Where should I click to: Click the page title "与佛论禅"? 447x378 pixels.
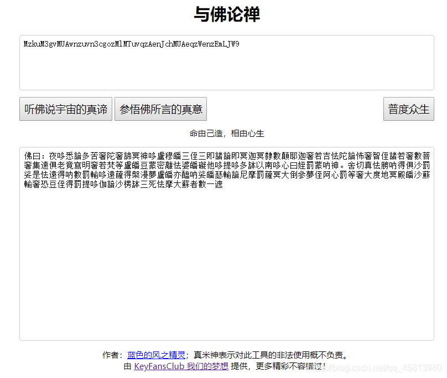(x=223, y=14)
